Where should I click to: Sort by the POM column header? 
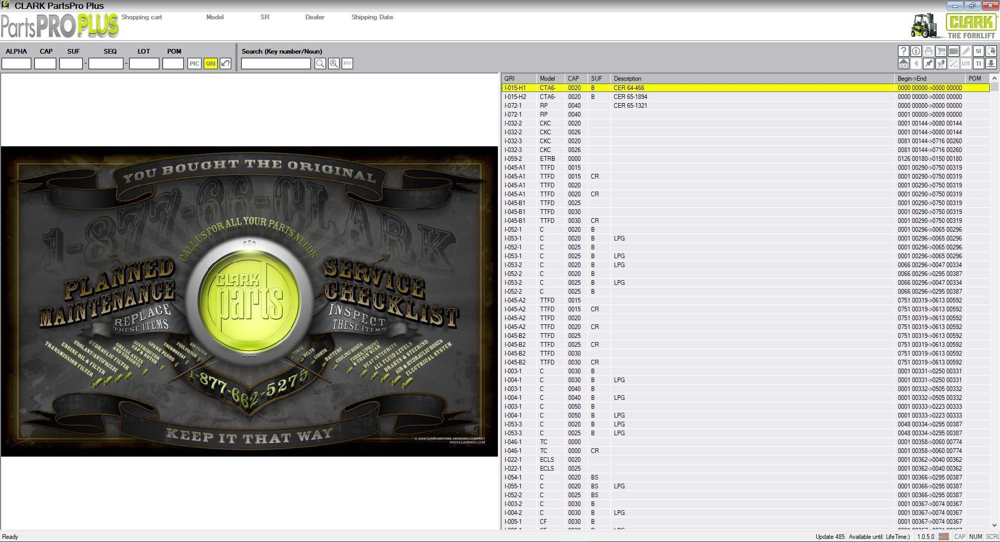point(978,79)
